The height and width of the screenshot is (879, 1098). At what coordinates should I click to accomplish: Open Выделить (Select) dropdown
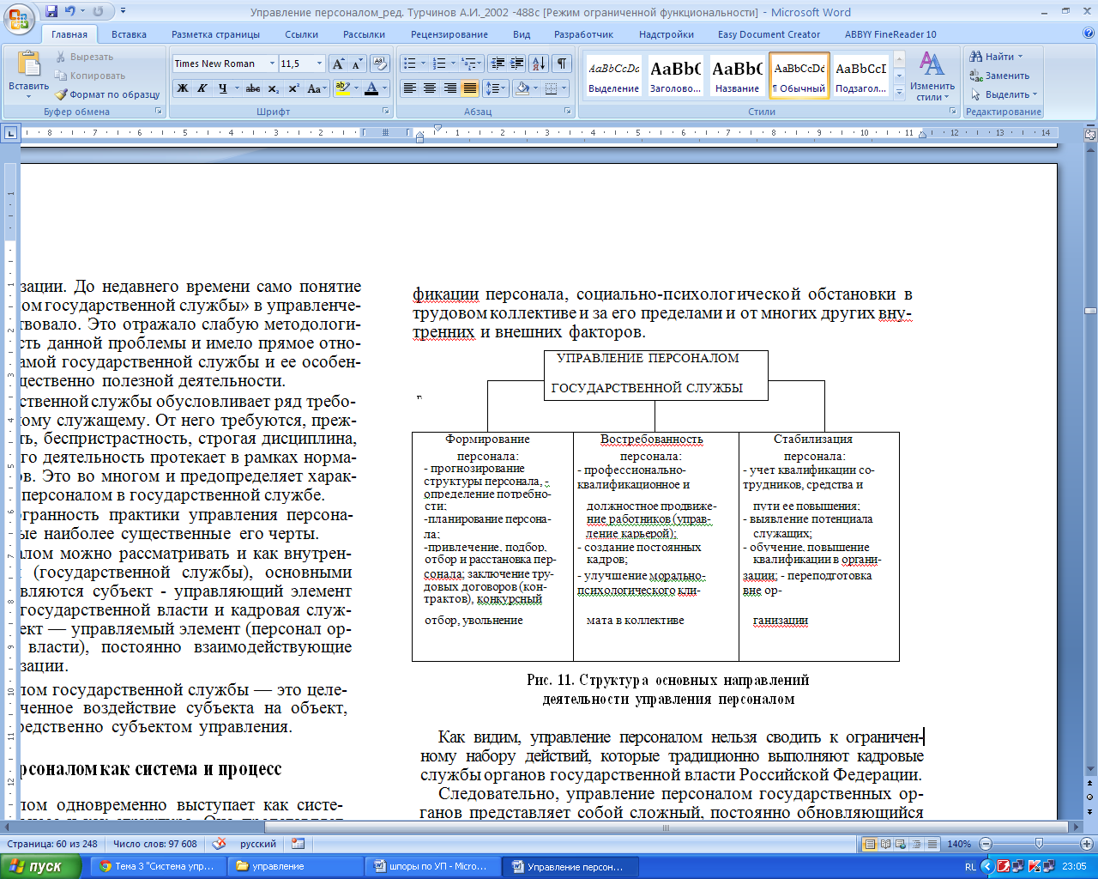click(x=1004, y=94)
